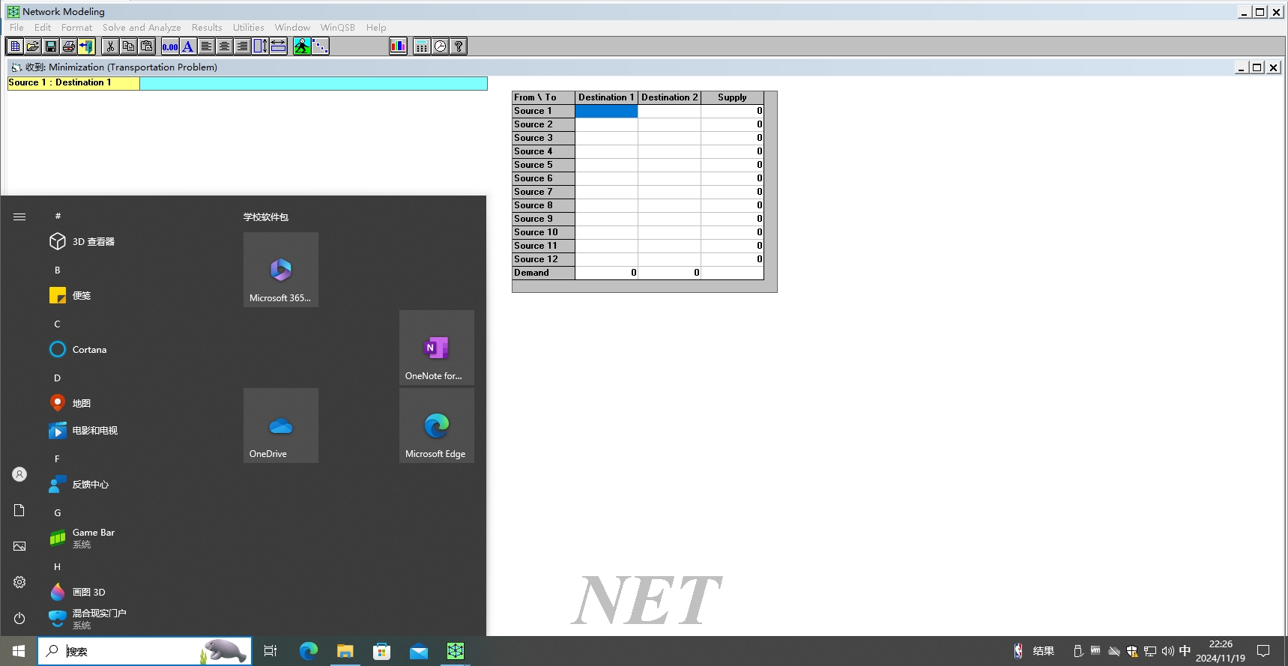Align cell text left

click(x=206, y=46)
